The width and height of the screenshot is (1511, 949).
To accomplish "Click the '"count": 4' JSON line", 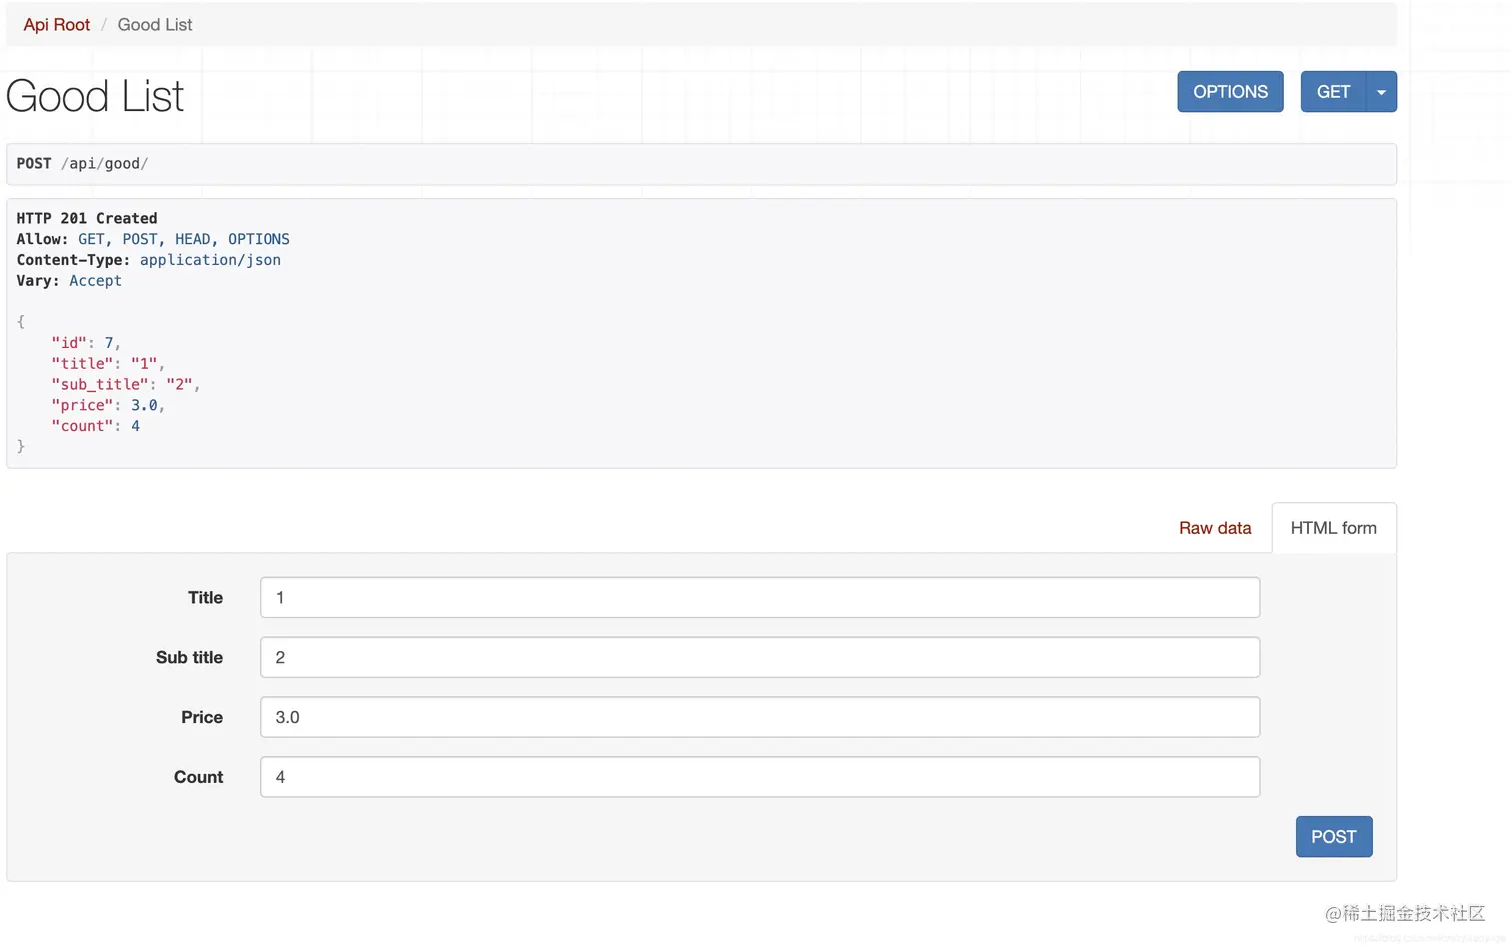I will point(96,426).
